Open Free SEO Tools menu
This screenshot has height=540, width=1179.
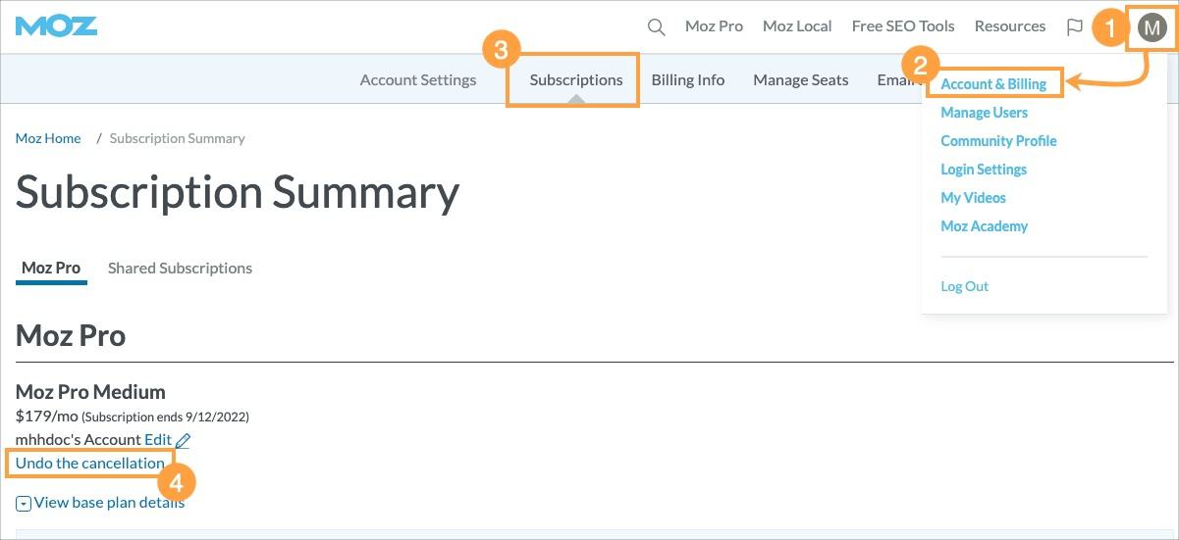point(903,26)
